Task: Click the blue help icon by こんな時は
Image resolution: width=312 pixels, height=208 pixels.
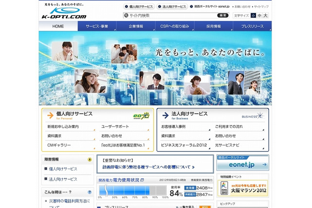Action: point(89,192)
